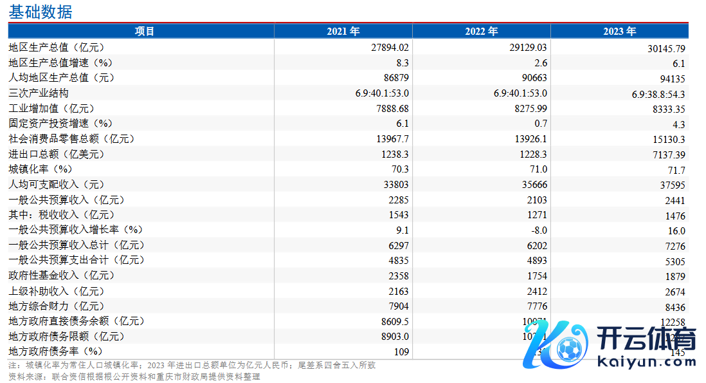
Task: Select the 地区生产总值(亿元) row label
Action: pyautogui.click(x=57, y=47)
